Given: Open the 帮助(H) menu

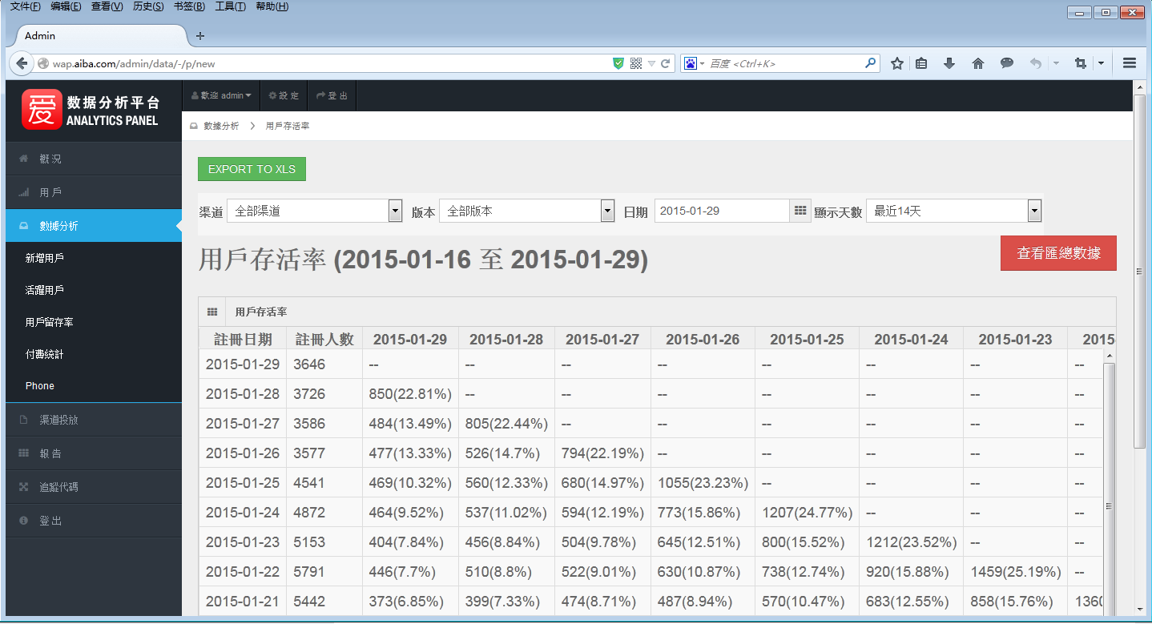Looking at the screenshot, I should point(272,6).
